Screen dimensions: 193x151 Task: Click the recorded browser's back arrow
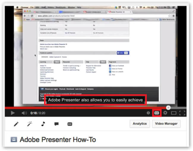pos(25,16)
